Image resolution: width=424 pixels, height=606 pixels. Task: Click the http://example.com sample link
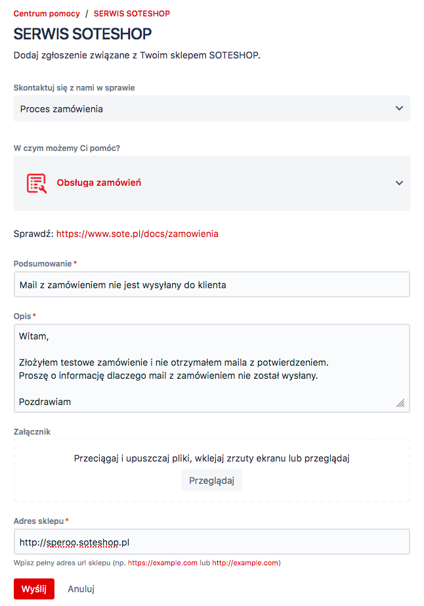point(245,563)
